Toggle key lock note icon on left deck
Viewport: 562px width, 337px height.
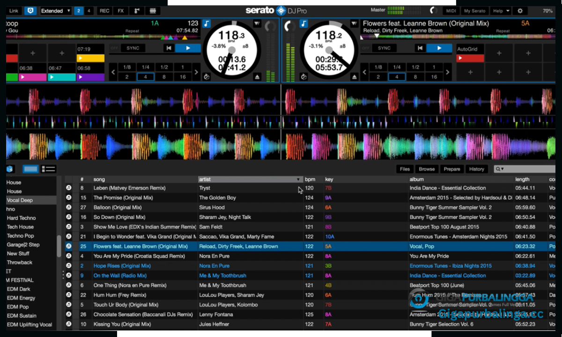pos(207,23)
